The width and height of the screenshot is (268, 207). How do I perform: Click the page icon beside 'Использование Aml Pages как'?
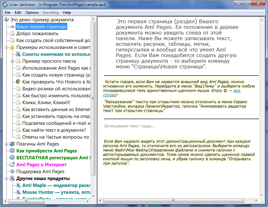18,68
